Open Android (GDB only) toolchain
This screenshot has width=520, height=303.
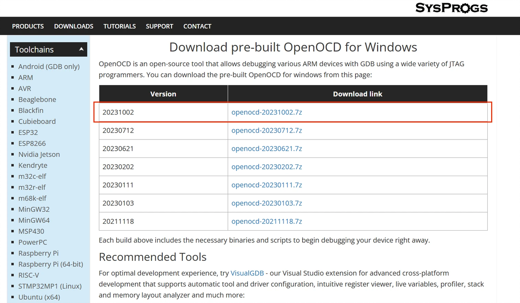[49, 67]
